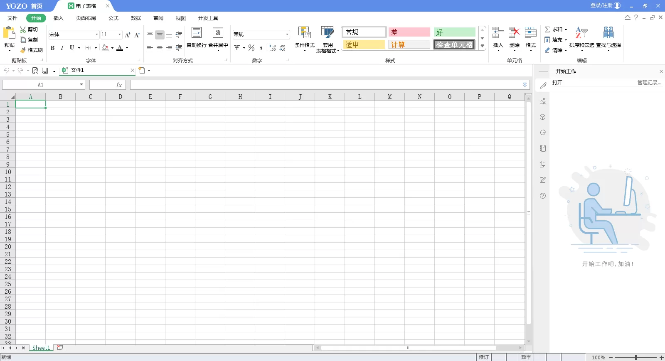Image resolution: width=665 pixels, height=361 pixels.
Task: Switch to the 数据 ribbon tab
Action: tap(135, 18)
